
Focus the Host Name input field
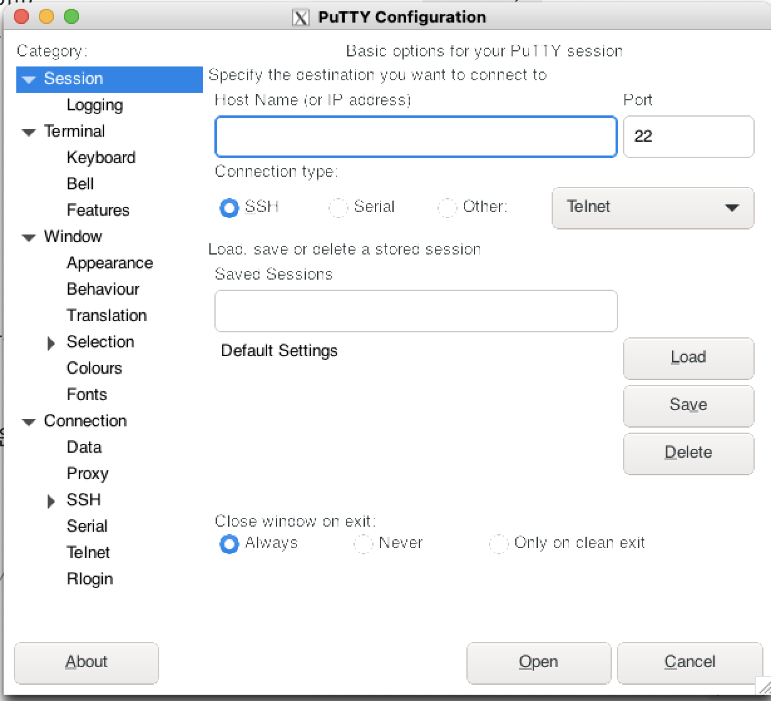[416, 137]
